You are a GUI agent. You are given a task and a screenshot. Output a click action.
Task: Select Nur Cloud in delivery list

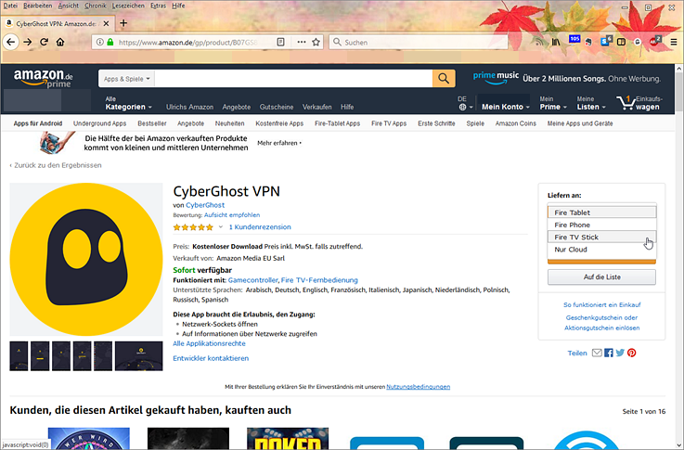(601, 250)
